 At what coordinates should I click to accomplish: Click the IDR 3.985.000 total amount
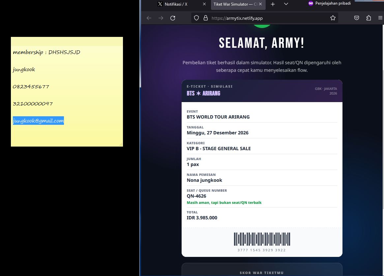pyautogui.click(x=202, y=218)
